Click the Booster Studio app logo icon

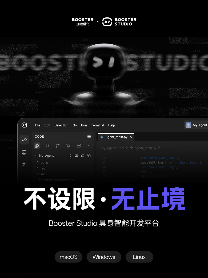point(24,125)
